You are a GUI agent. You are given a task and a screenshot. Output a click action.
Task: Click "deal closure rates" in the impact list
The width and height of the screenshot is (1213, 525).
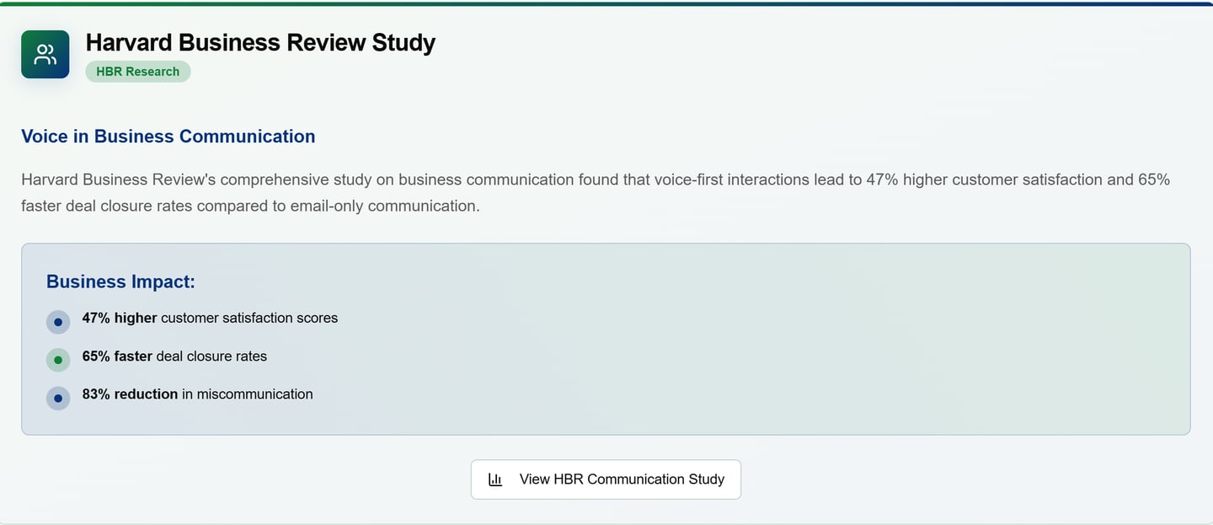click(x=211, y=356)
